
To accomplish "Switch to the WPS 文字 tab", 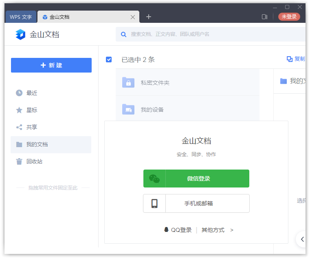I will [x=21, y=17].
